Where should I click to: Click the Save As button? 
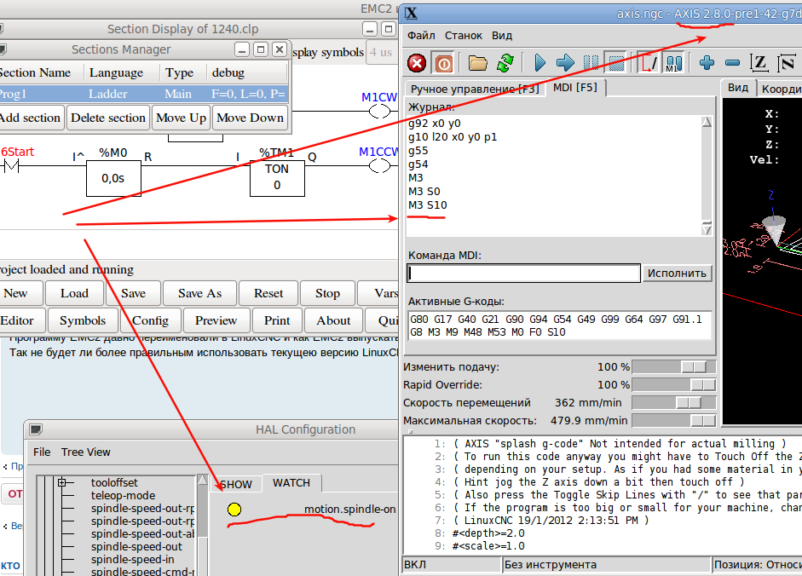point(199,293)
